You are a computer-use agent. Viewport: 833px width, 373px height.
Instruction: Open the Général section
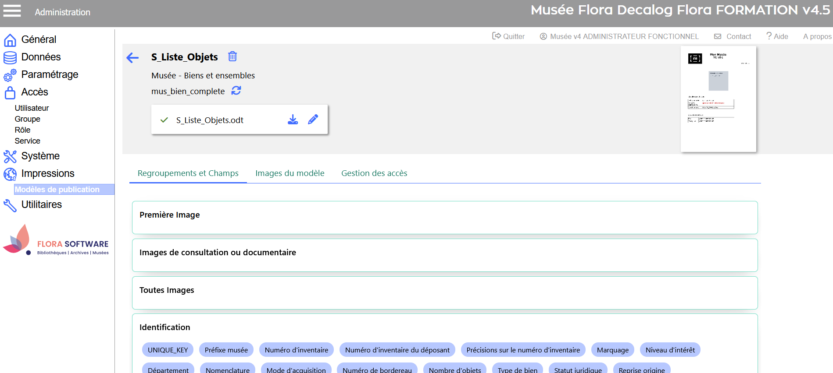point(39,39)
